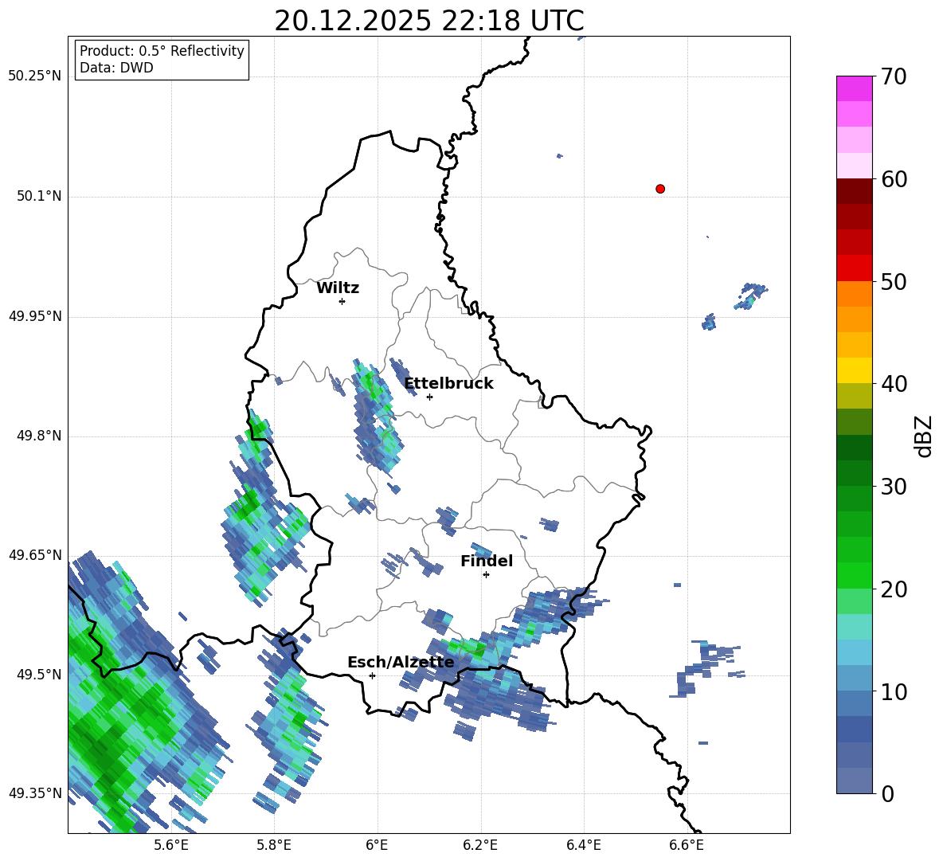Click the 0 tick label on colorbar
943x861 pixels.
(888, 794)
